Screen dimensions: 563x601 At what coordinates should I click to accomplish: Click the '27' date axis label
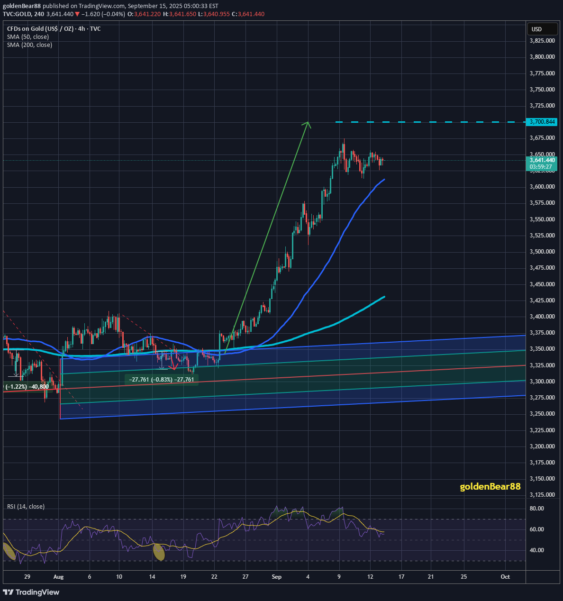pyautogui.click(x=245, y=577)
